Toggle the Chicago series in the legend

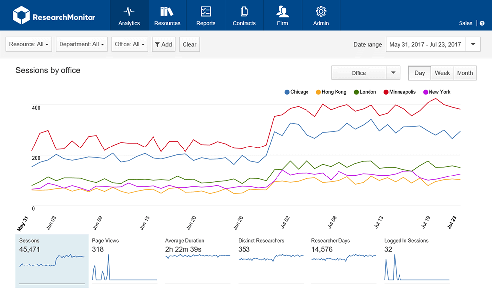coord(296,92)
